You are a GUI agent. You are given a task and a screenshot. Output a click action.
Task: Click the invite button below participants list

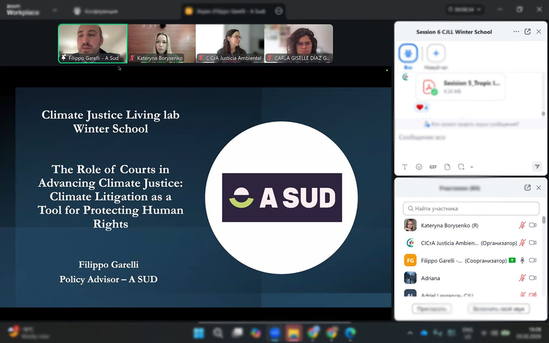point(432,309)
